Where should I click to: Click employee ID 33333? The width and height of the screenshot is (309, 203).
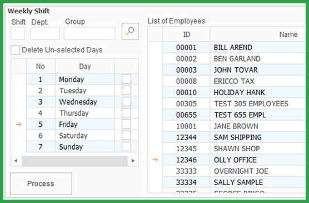[186, 171]
